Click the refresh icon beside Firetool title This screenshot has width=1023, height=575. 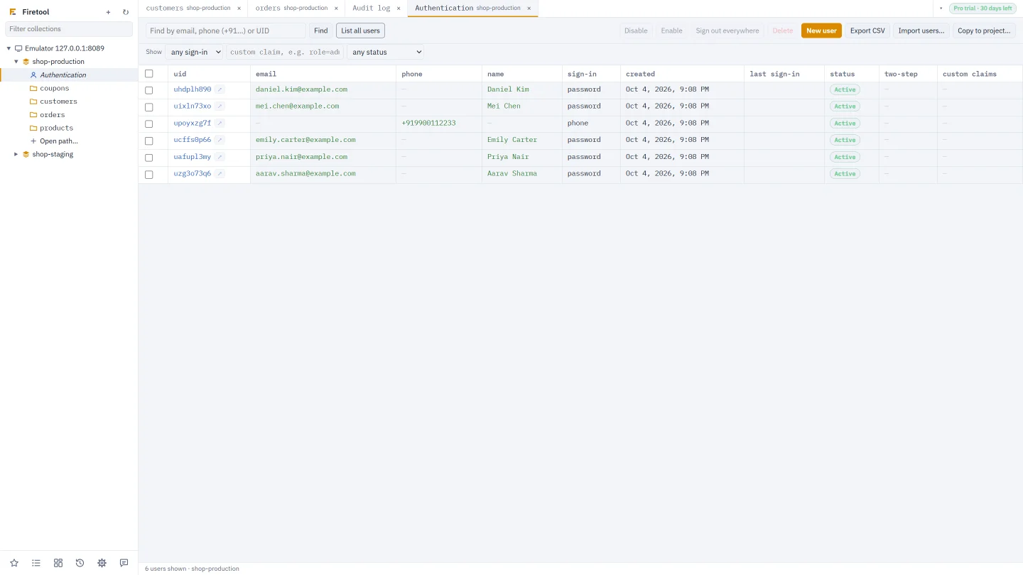click(126, 12)
